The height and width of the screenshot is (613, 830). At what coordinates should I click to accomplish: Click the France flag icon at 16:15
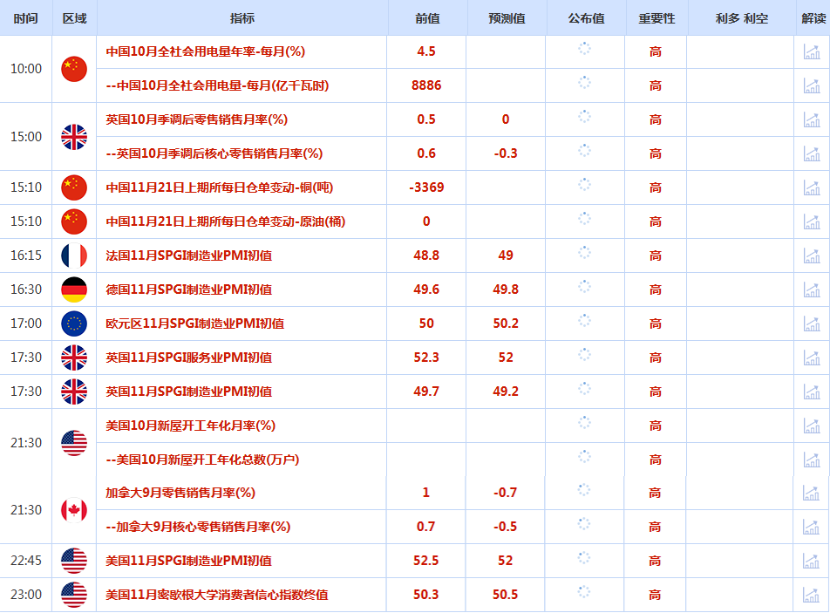point(74,255)
